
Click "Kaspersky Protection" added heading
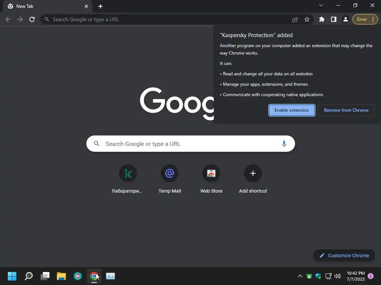256,35
